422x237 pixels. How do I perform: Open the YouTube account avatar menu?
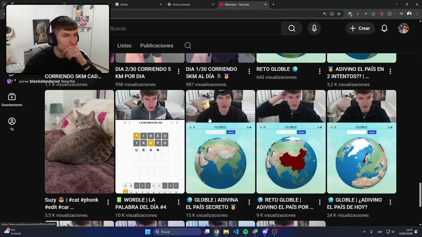pyautogui.click(x=404, y=28)
